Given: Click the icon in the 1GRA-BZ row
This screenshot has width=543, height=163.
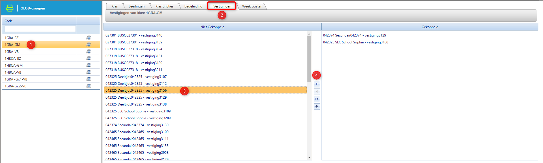Looking at the screenshot, I should pyautogui.click(x=89, y=38).
